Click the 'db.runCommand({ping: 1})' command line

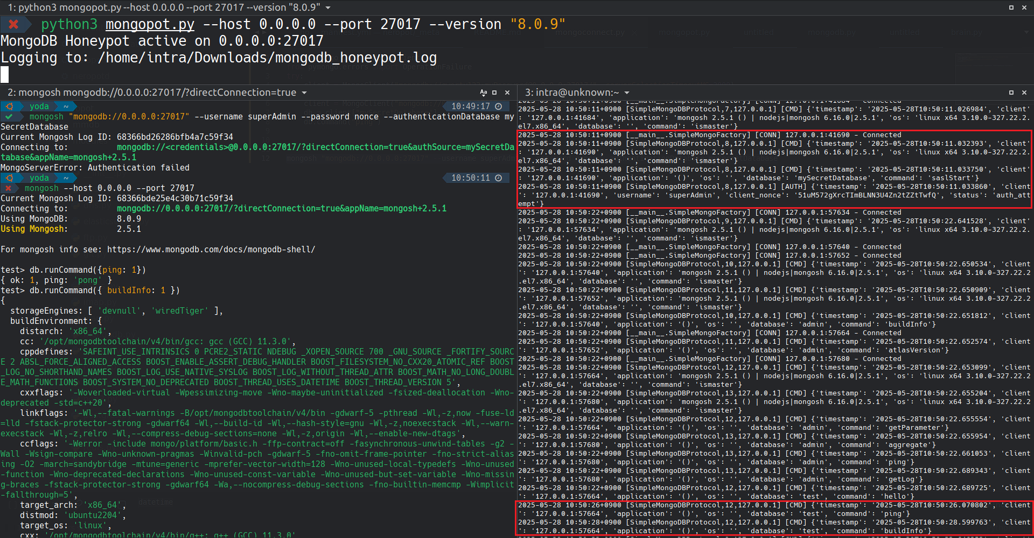coord(88,270)
